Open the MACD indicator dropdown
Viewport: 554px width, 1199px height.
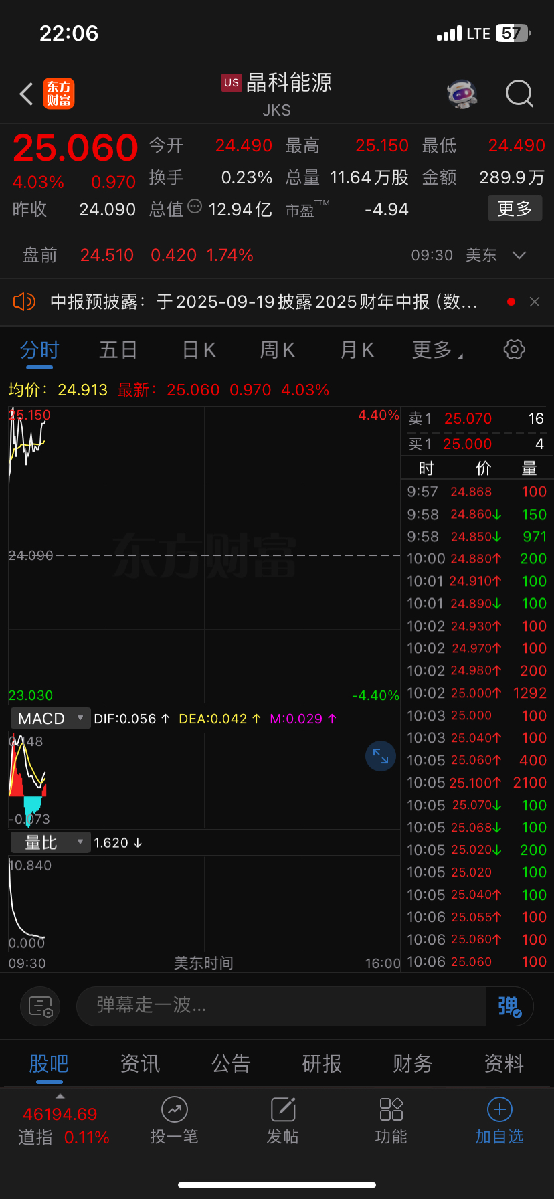(51, 719)
